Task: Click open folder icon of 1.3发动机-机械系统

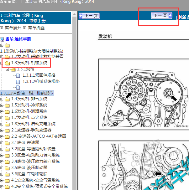Action: point(8,63)
